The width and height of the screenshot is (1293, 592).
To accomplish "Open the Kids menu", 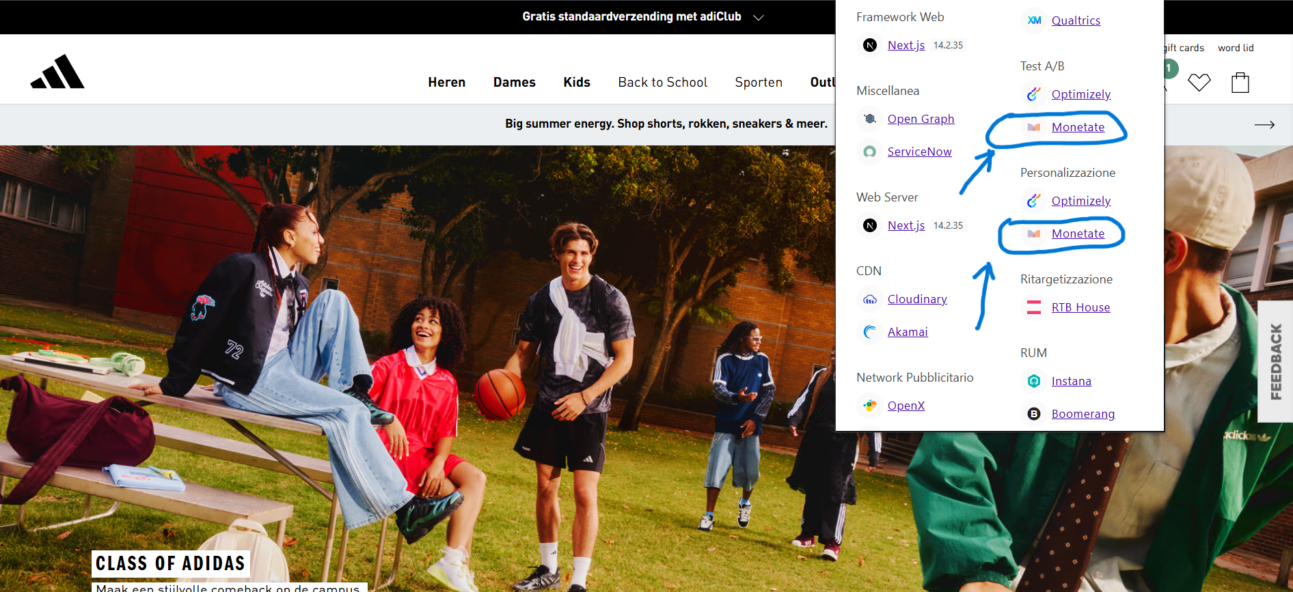I will pos(577,82).
